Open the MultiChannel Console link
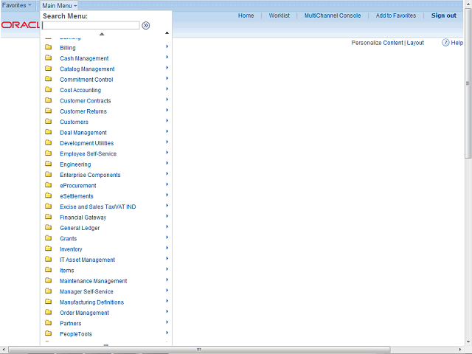 333,15
